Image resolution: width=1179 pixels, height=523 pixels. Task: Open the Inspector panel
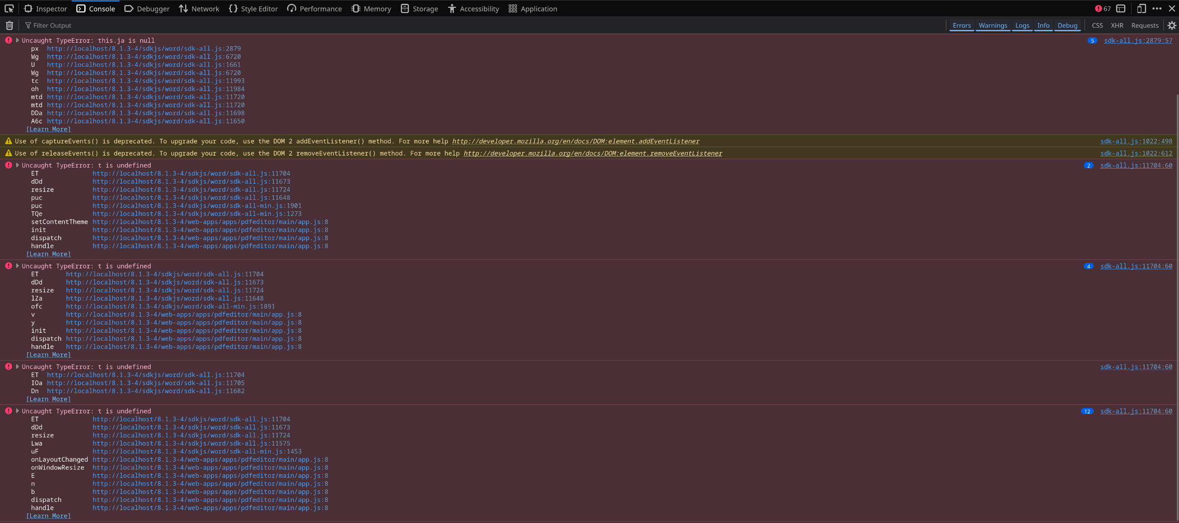(46, 9)
